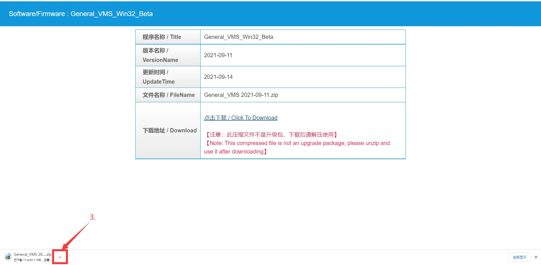The image size is (541, 265).
Task: Click the 程序名称 / Title label cell
Action: [168, 37]
